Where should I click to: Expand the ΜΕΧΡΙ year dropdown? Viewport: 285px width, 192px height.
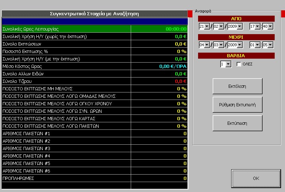tap(239, 45)
